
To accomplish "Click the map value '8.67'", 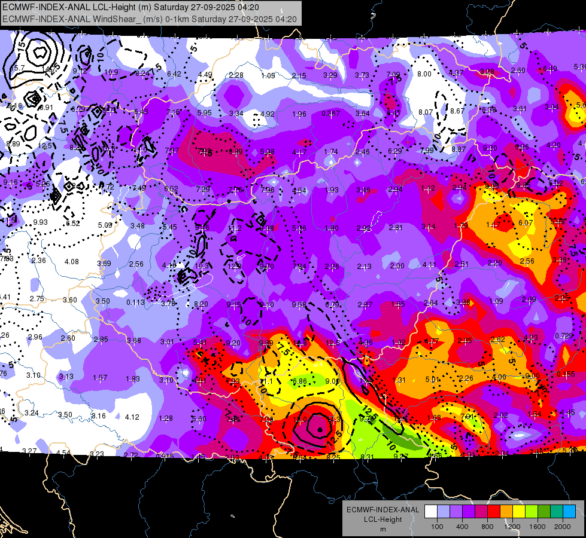I will click(457, 111).
